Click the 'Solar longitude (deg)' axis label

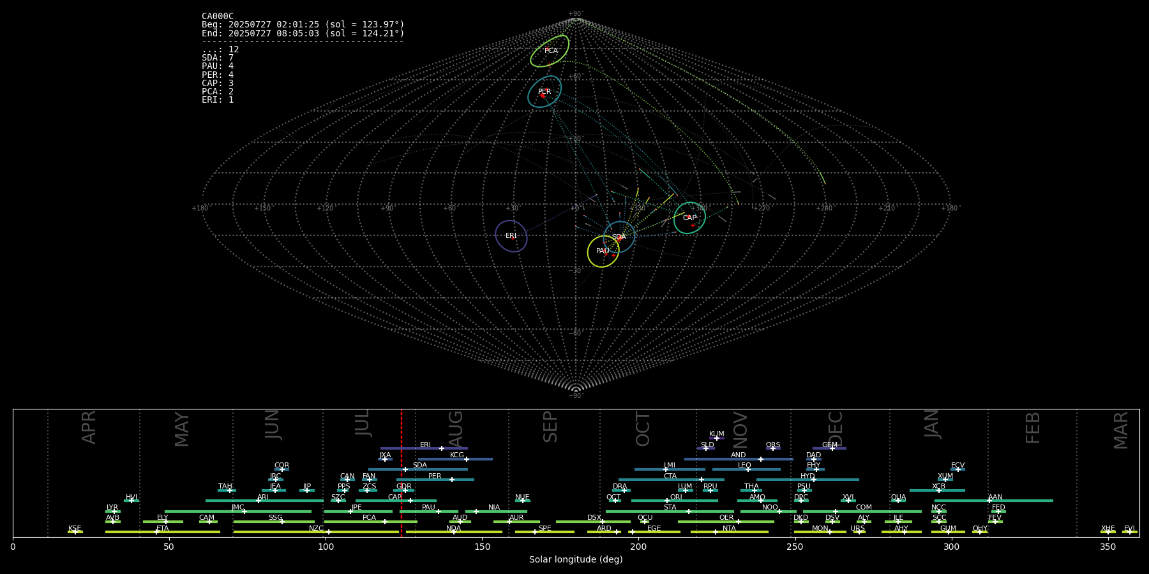(576, 559)
